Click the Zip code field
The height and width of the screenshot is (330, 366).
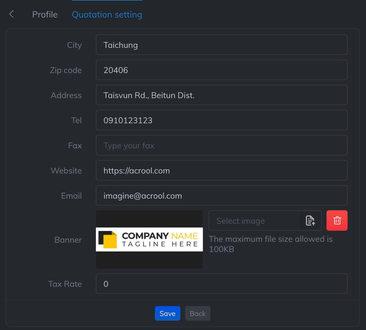click(221, 70)
